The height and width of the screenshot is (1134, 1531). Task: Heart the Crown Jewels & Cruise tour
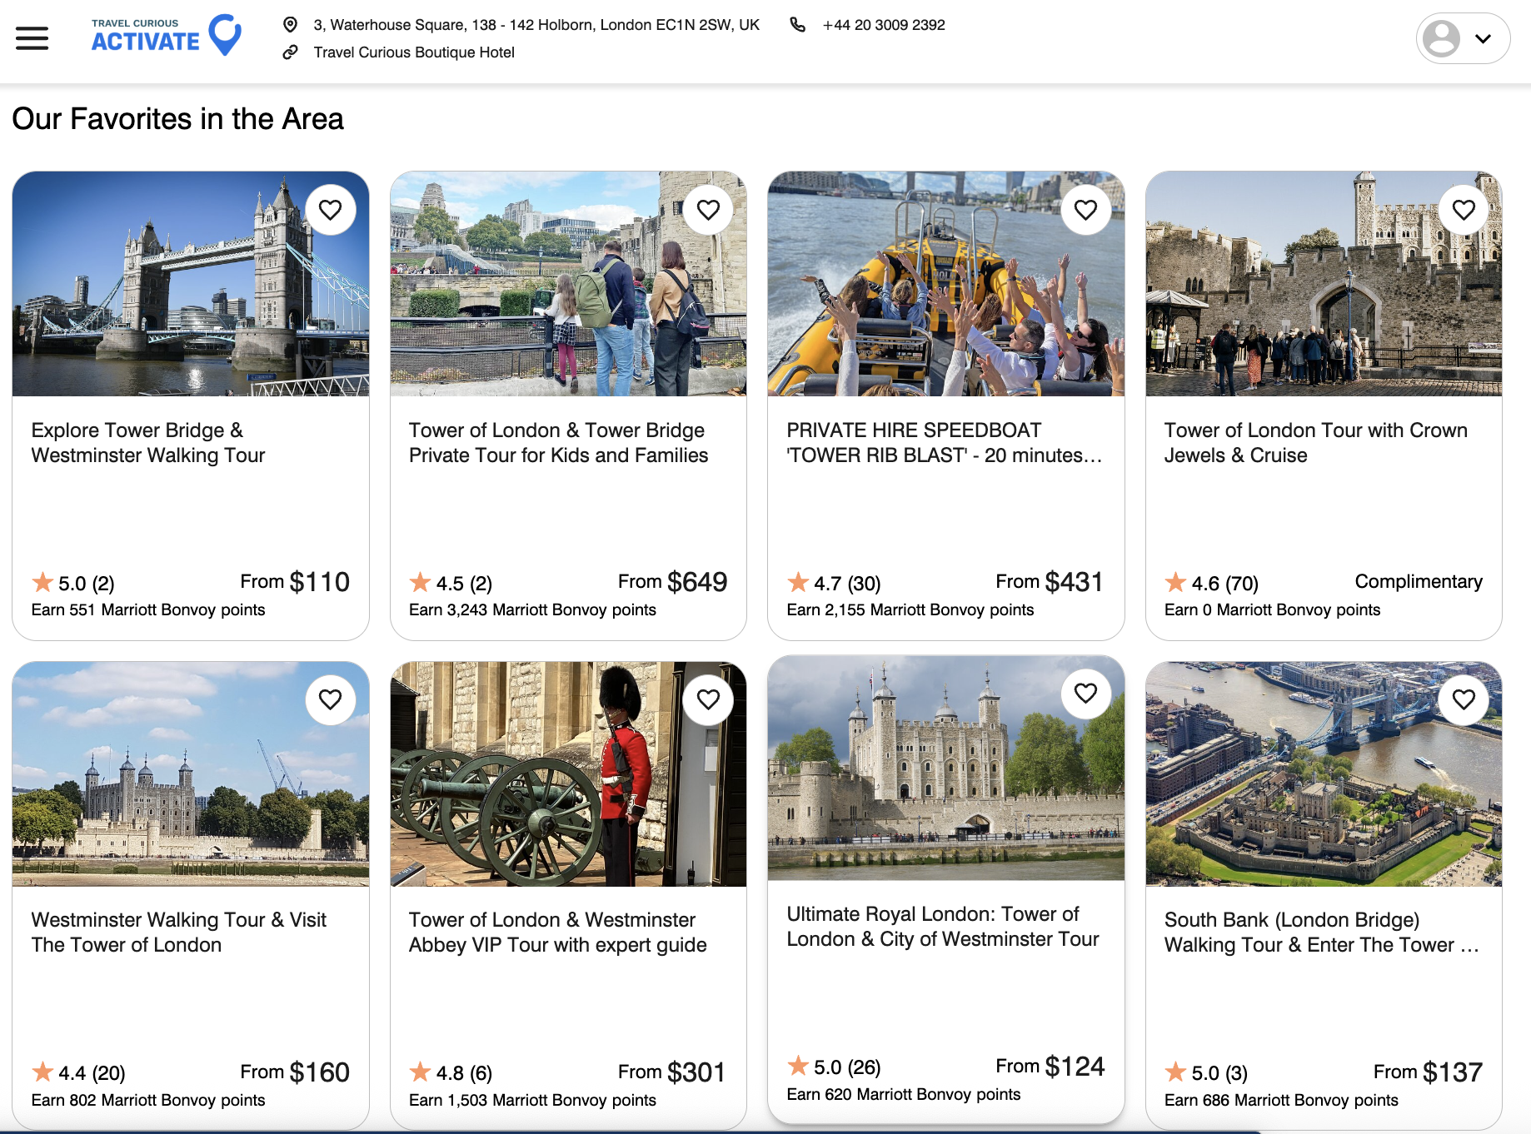pos(1464,210)
